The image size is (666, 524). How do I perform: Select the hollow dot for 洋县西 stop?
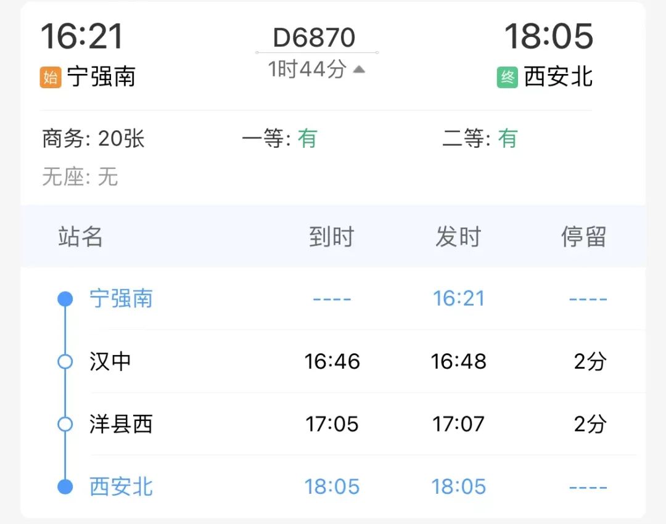click(x=65, y=424)
